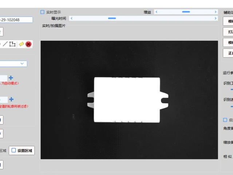Click the 增益 slider handle
Viewport: 233px width, 175px height.
coord(186,12)
